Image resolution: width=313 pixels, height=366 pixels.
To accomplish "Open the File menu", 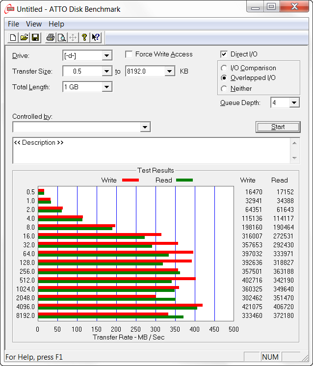I will [13, 24].
